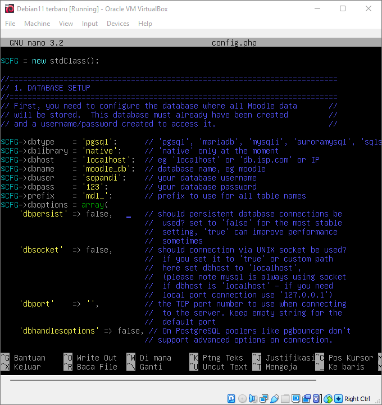Click the keyboard capture arrow icon
Image resolution: width=382 pixels, height=405 pixels.
point(338,399)
